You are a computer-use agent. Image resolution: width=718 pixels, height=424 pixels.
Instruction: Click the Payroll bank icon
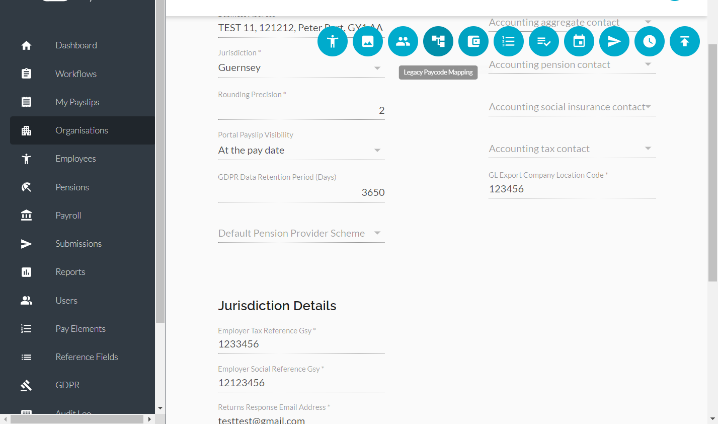[27, 216]
